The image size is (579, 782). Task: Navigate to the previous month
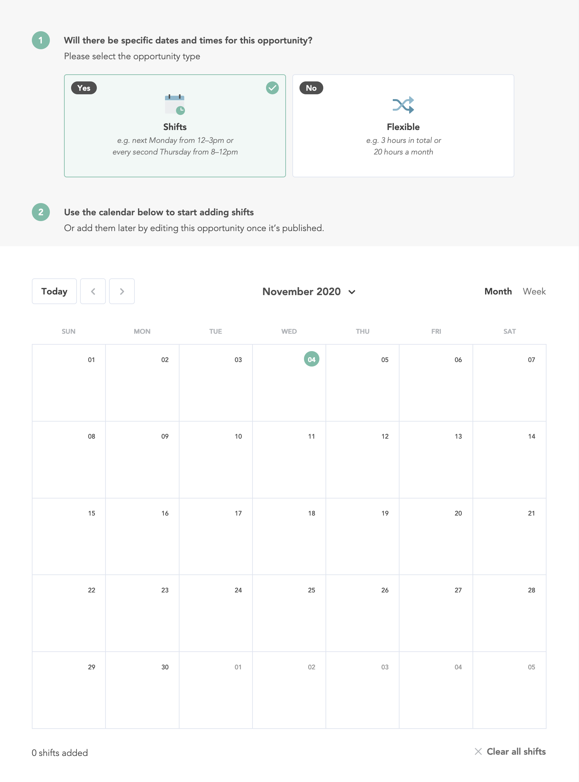pos(93,291)
